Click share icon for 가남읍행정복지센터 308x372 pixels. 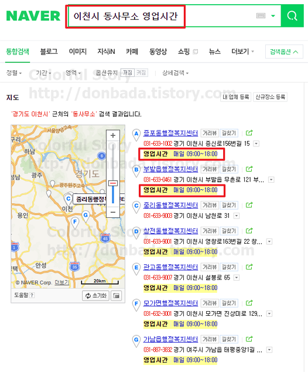(249, 339)
